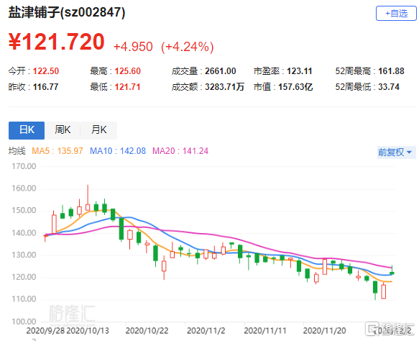The image size is (419, 341).
Task: Click the 市盈率 value 123.11
Action: [299, 71]
